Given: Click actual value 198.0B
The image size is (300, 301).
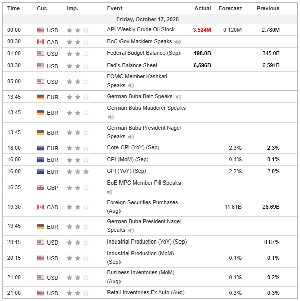Looking at the screenshot, I should (202, 53).
